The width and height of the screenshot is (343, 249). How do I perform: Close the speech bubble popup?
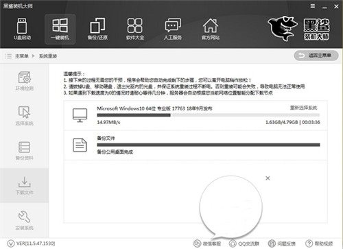(268, 178)
